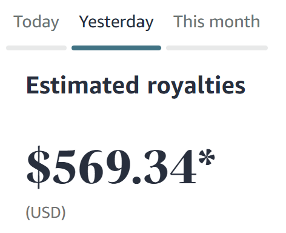286x233 pixels.
Task: Click the letter T of the Today tab
Action: (18, 21)
